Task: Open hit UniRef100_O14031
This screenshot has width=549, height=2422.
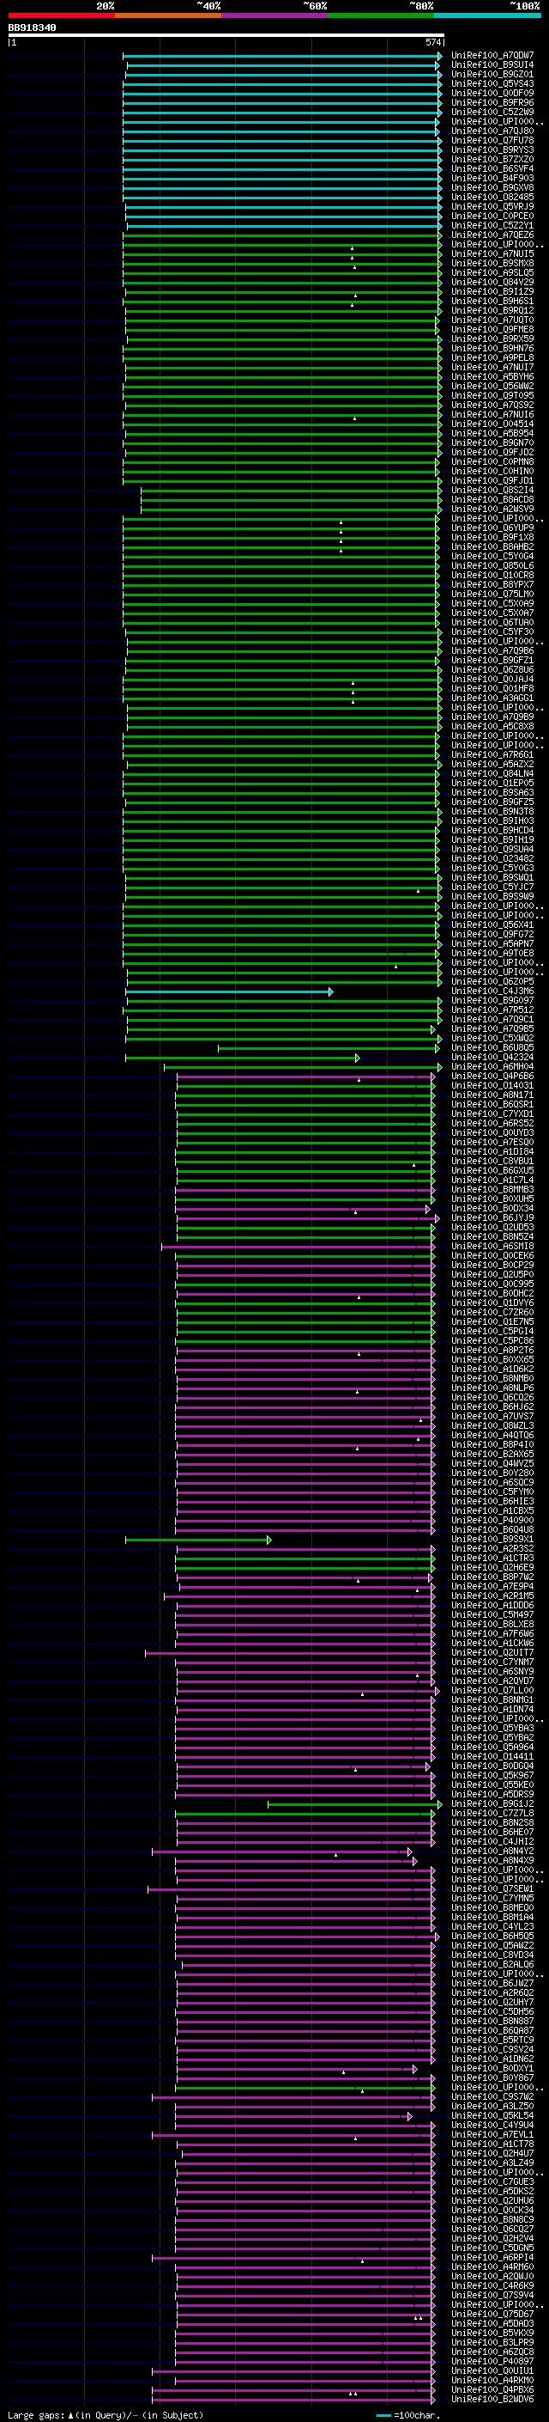Action: click(492, 1085)
